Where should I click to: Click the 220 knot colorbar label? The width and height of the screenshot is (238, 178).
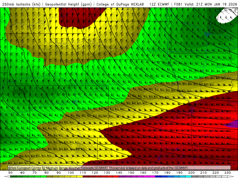[x=216, y=173]
